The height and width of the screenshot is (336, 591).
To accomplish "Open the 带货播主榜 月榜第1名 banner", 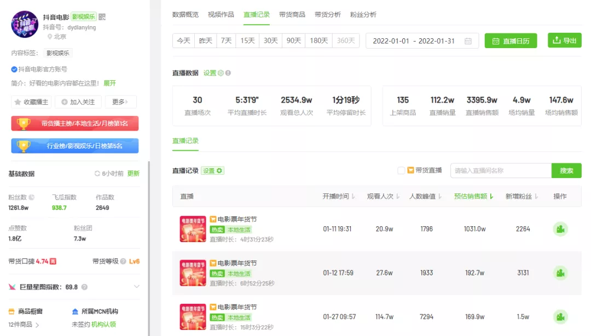I will pyautogui.click(x=75, y=123).
